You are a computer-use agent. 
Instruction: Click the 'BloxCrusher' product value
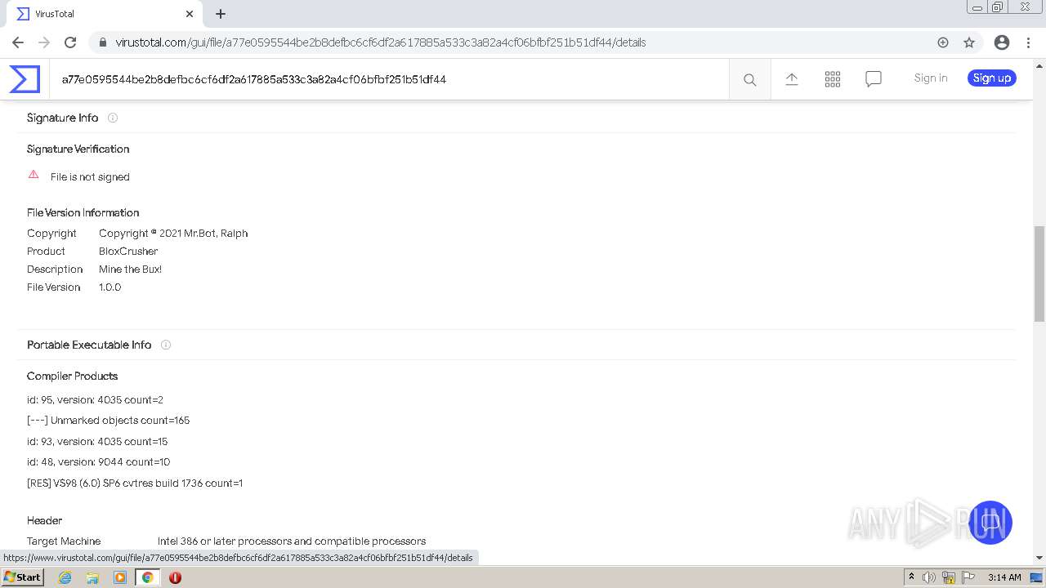pos(128,251)
